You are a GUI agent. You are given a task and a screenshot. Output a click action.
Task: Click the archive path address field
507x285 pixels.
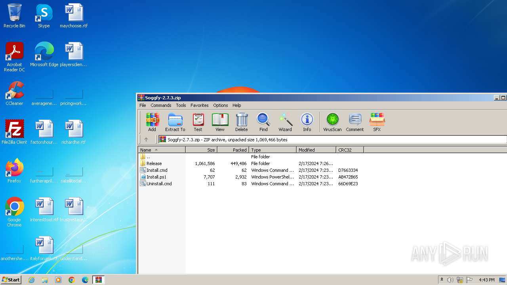[333, 139]
